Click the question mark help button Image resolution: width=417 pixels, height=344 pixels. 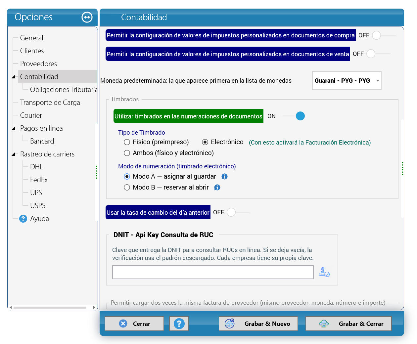tap(179, 323)
